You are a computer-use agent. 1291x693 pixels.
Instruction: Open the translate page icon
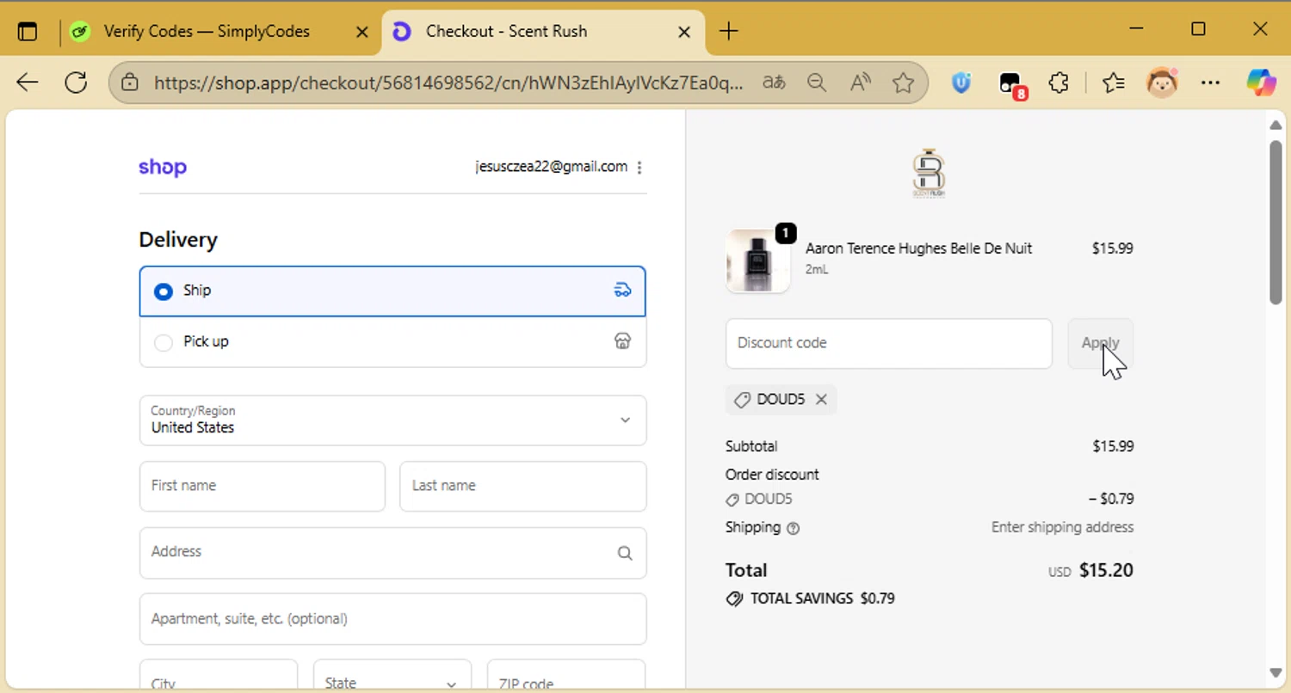(x=774, y=83)
